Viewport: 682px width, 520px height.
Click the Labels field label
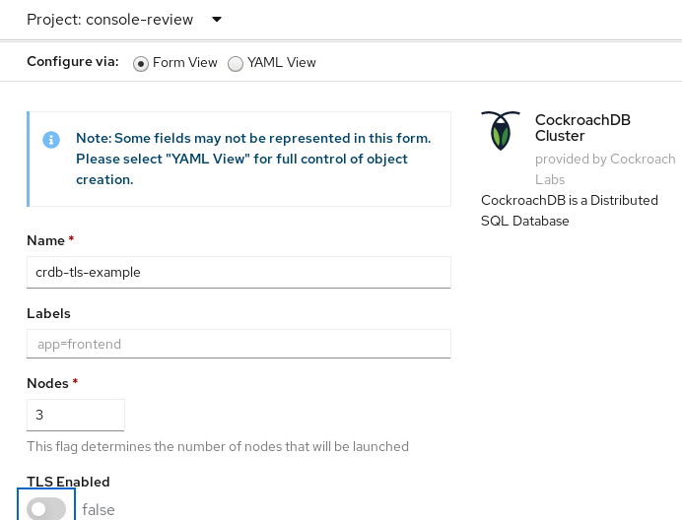pos(48,313)
